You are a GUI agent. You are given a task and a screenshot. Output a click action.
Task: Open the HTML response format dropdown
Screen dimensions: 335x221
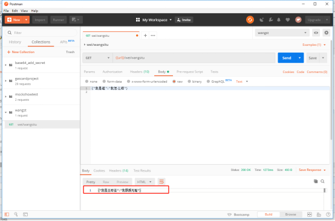[x=145, y=182]
